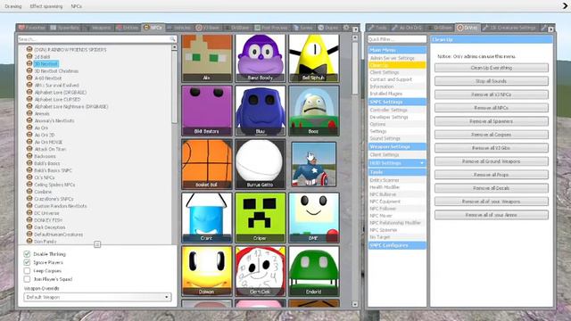Collapse the Weapon Settings section header
Image resolution: width=571 pixels, height=321 pixels.
point(397,146)
